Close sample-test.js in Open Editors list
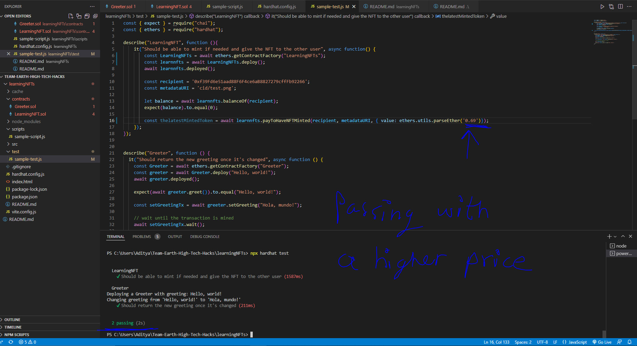637x346 pixels. (9, 54)
